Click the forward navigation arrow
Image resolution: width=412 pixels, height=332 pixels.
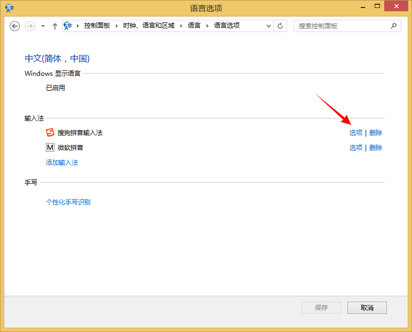[30, 26]
